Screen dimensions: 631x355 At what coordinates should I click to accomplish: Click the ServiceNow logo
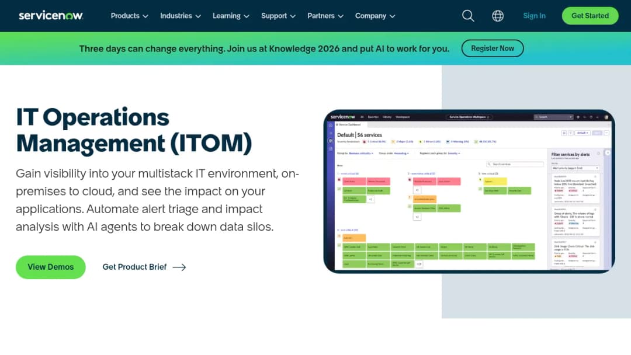[x=51, y=16]
